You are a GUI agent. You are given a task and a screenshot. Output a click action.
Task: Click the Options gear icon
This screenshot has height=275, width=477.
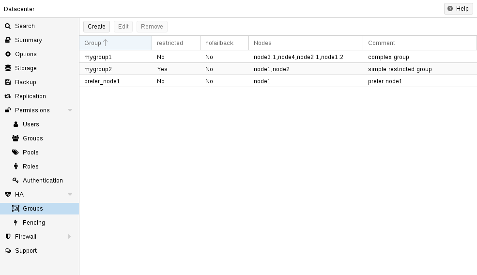click(8, 54)
